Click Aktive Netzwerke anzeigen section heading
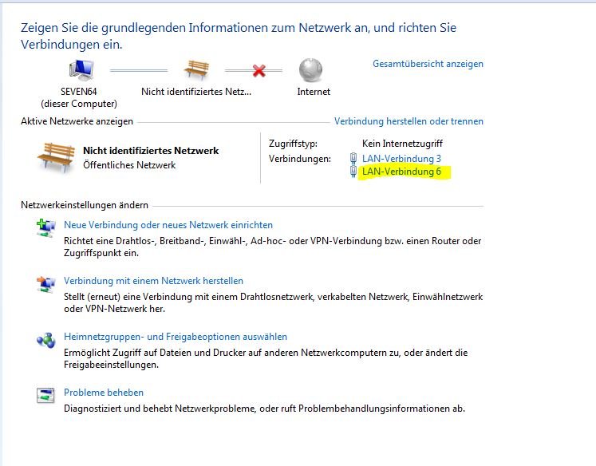Screen dimensions: 596x466 click(x=77, y=121)
